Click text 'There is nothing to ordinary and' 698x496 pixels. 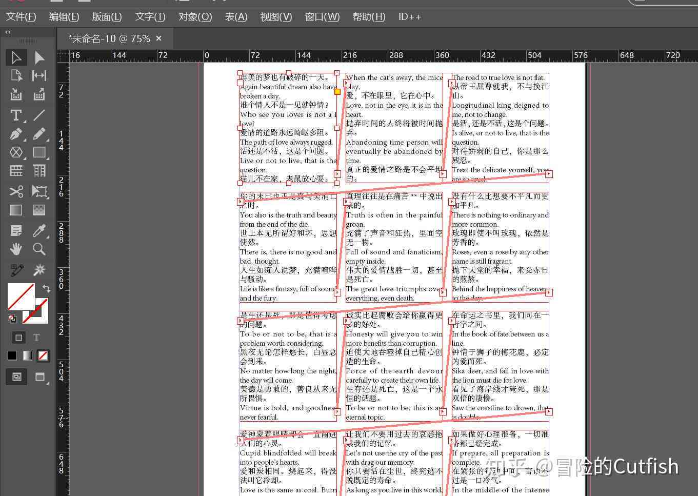point(500,215)
